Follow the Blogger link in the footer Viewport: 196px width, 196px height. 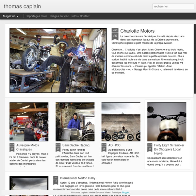[x=125, y=192]
